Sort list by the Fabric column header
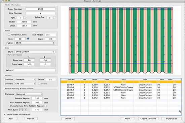Screen dimensions: 185x123 pyautogui.click(x=123, y=79)
